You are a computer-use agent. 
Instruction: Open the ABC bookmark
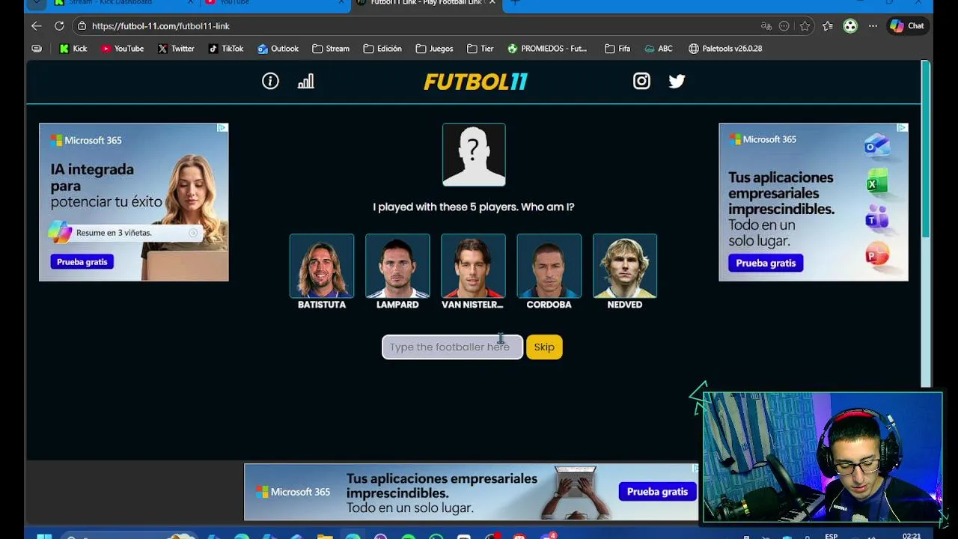(x=657, y=49)
